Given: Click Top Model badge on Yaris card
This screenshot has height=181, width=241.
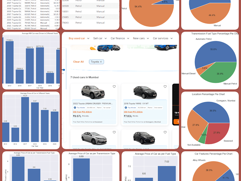Looking at the screenshot, I should (x=130, y=108).
